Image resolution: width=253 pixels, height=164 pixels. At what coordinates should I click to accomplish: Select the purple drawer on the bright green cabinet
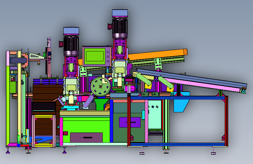click(86, 137)
